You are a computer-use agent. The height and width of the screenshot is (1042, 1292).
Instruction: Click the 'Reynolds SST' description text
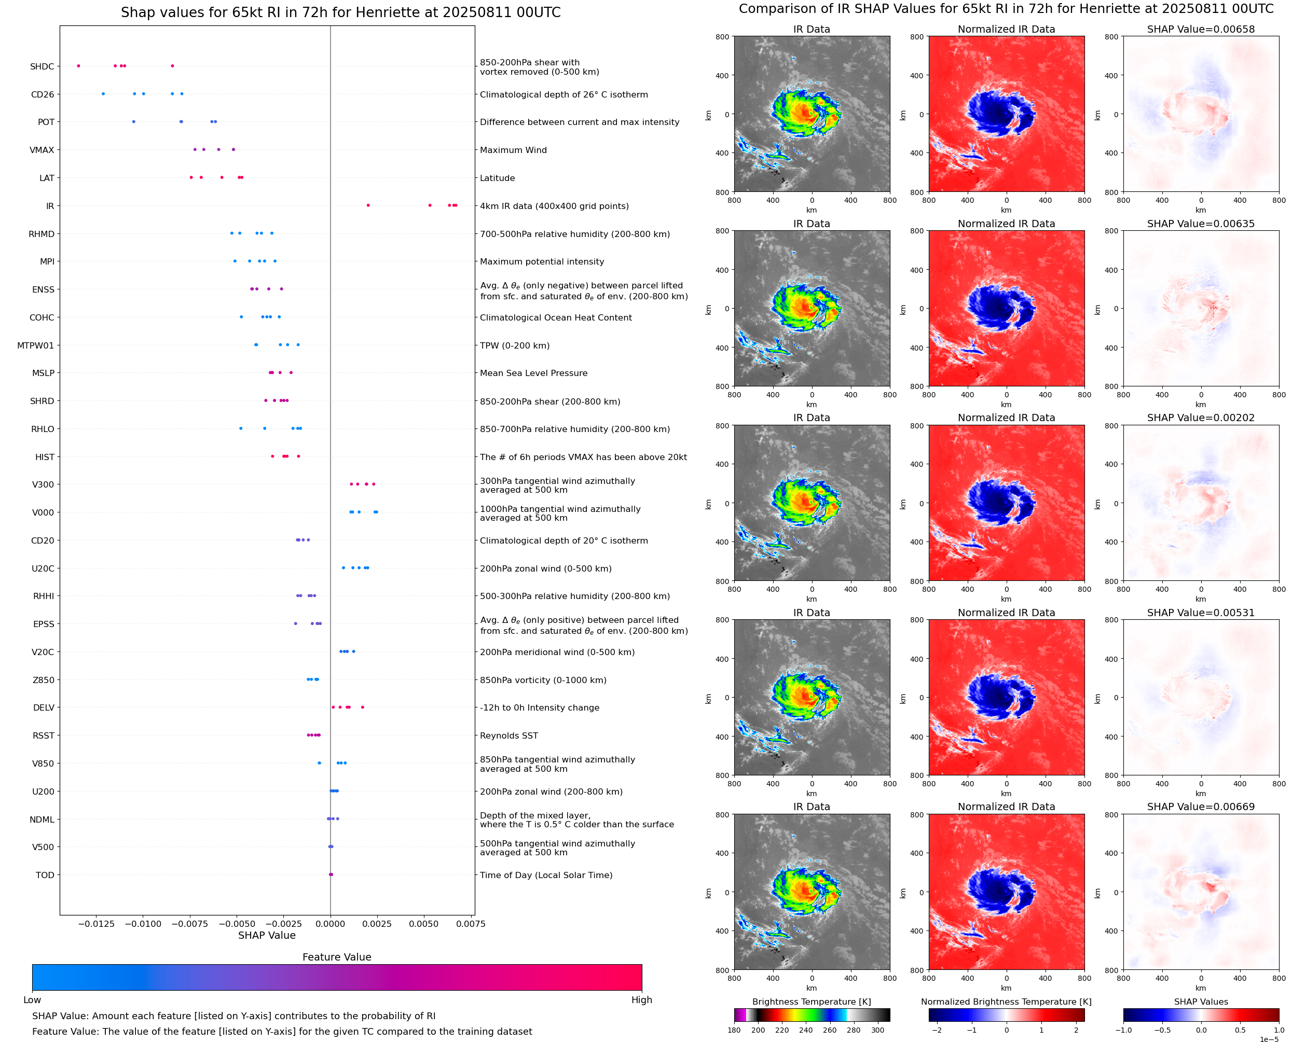coord(508,736)
